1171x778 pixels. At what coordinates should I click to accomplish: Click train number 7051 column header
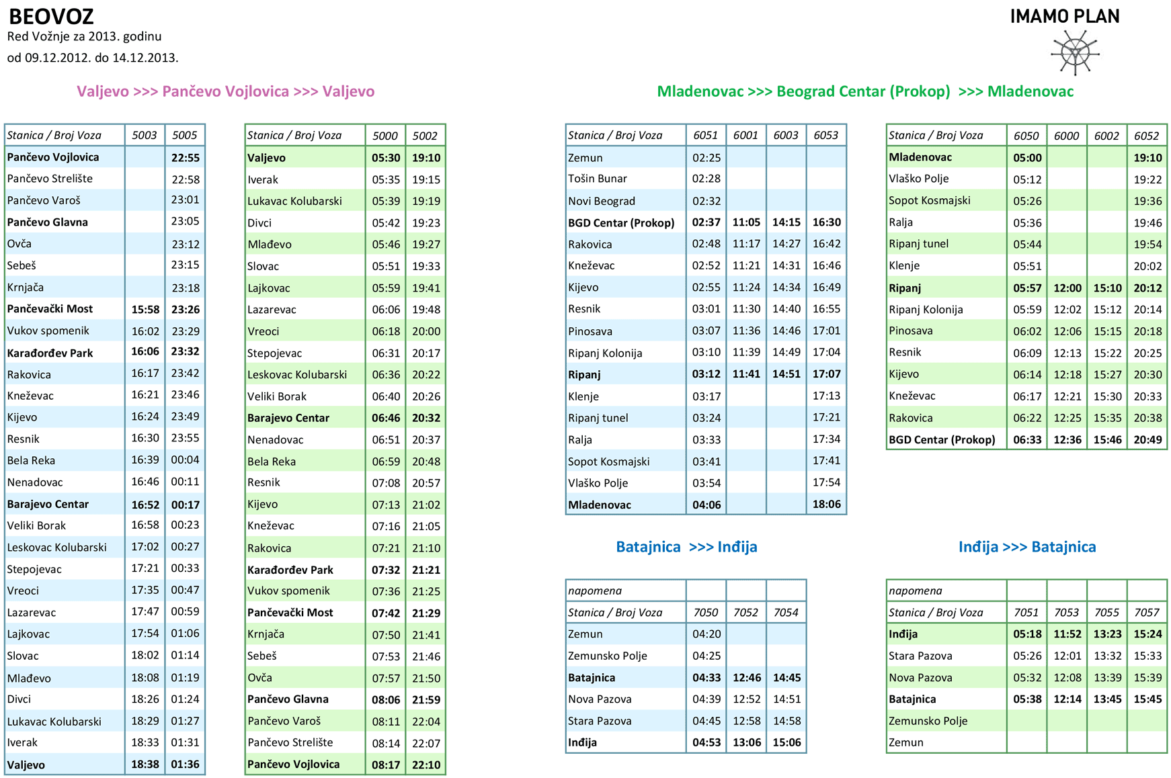pyautogui.click(x=1026, y=612)
